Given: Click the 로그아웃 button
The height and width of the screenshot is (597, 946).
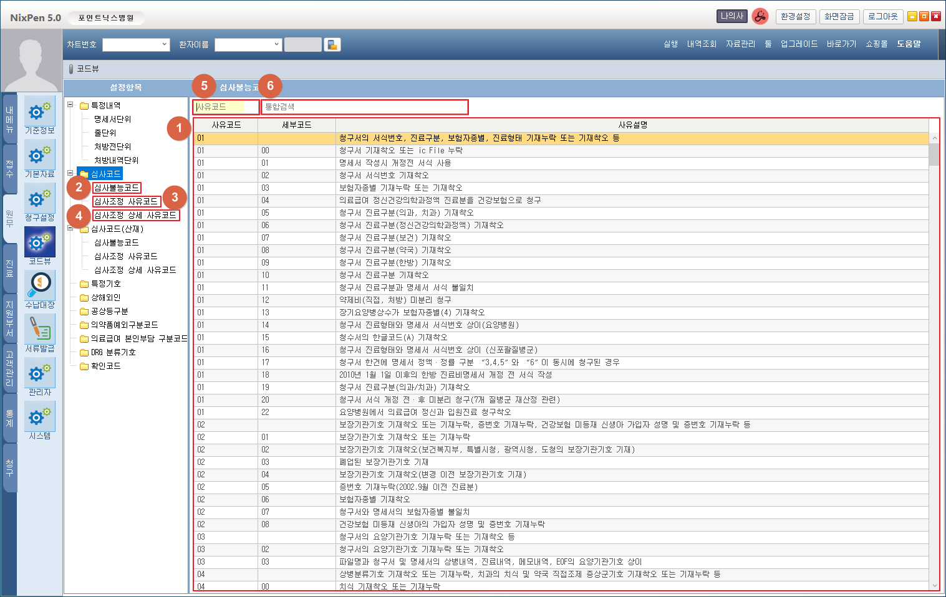Looking at the screenshot, I should click(883, 17).
